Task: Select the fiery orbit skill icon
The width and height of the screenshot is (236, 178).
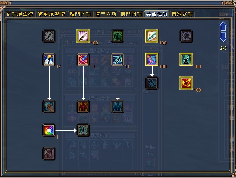Action: pos(186,83)
